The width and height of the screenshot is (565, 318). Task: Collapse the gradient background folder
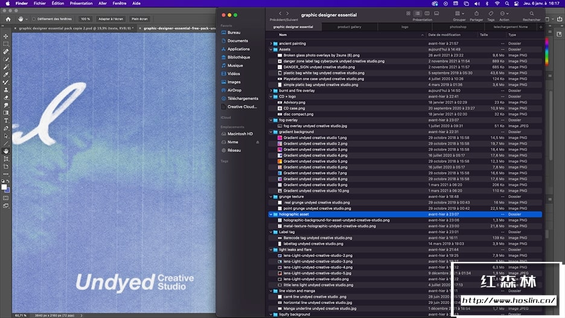click(x=271, y=132)
